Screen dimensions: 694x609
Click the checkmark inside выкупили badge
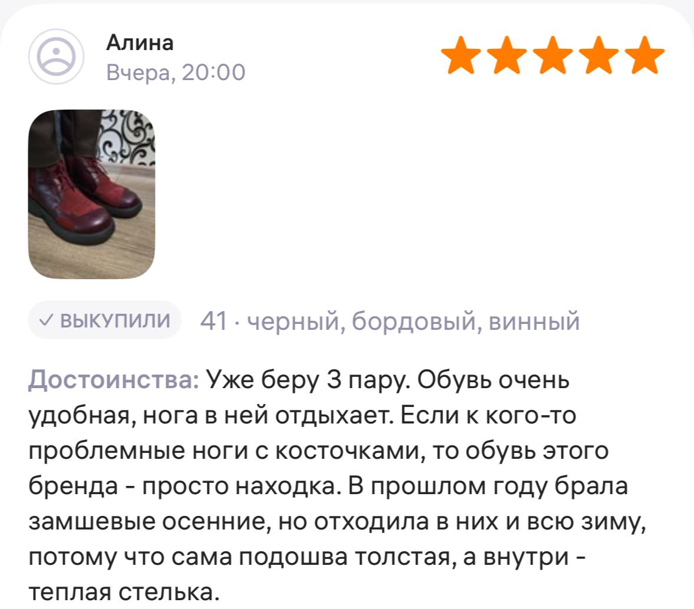point(47,320)
